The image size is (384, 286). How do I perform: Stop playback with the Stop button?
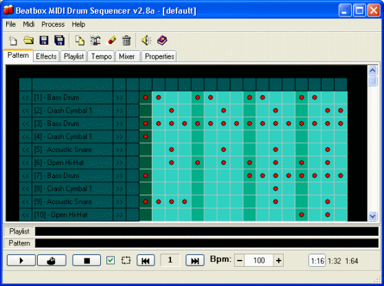click(87, 261)
